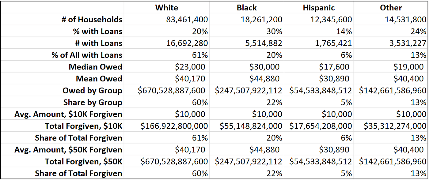The width and height of the screenshot is (429, 180).
Task: Click the 'Owed by Group' row label
Action: click(92, 91)
